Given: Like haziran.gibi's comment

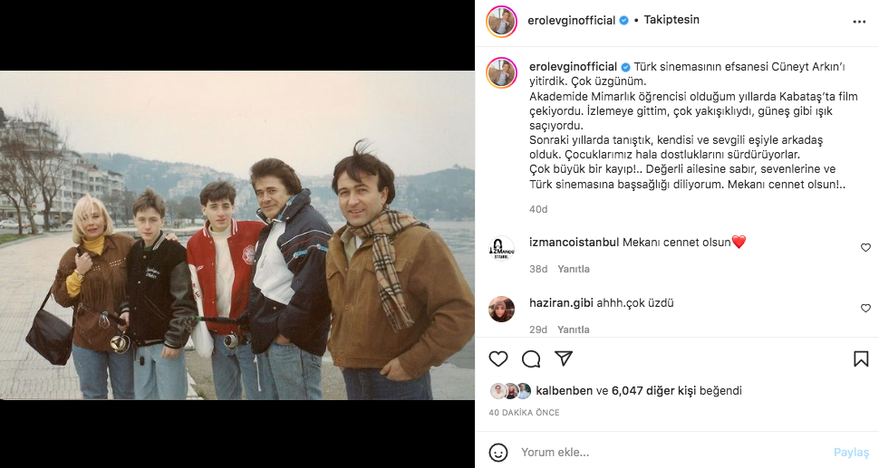Looking at the screenshot, I should (x=865, y=309).
